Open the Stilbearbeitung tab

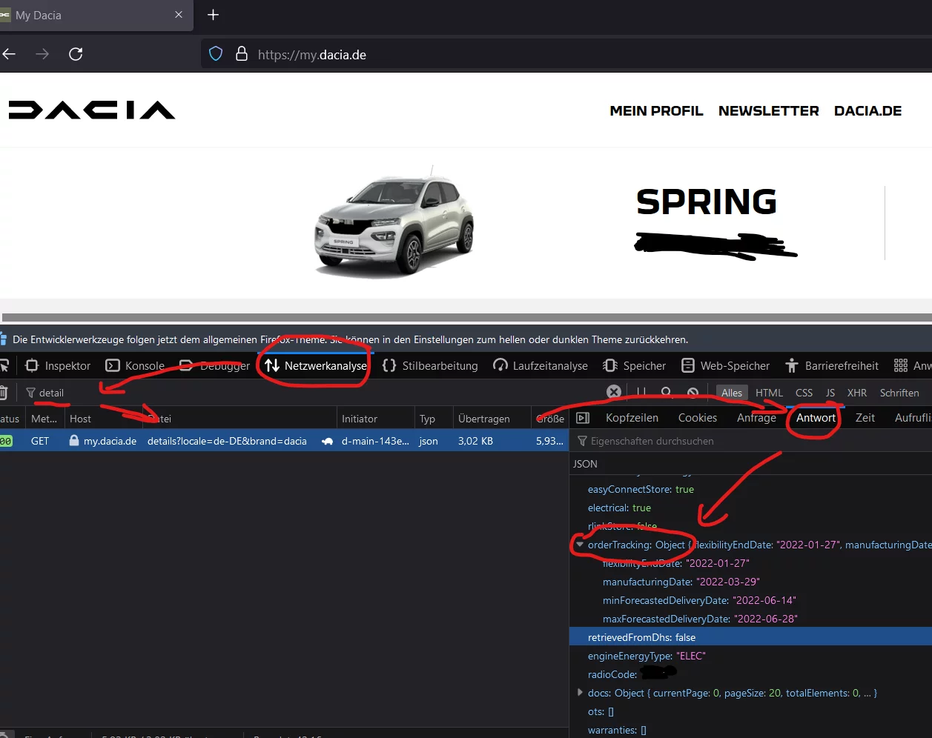pos(430,365)
